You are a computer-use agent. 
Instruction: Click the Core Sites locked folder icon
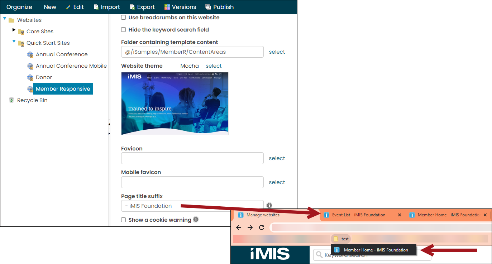point(21,32)
